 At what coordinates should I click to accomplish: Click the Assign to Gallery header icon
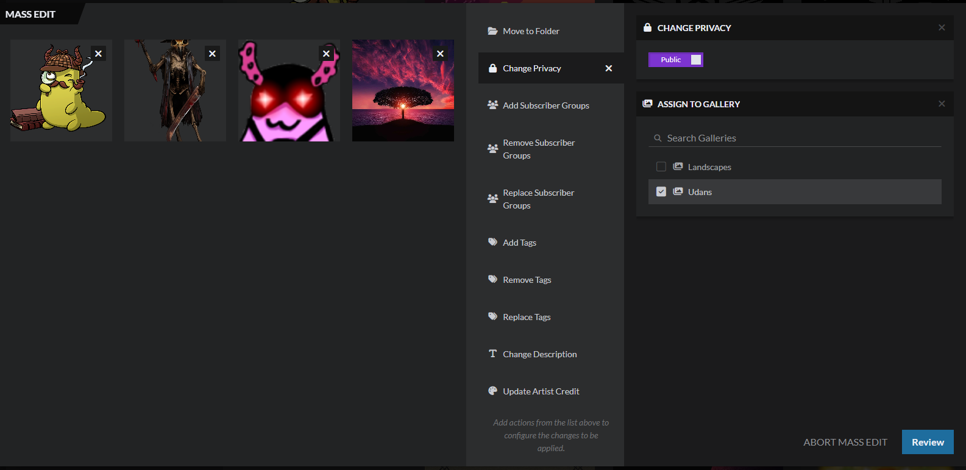(x=647, y=104)
